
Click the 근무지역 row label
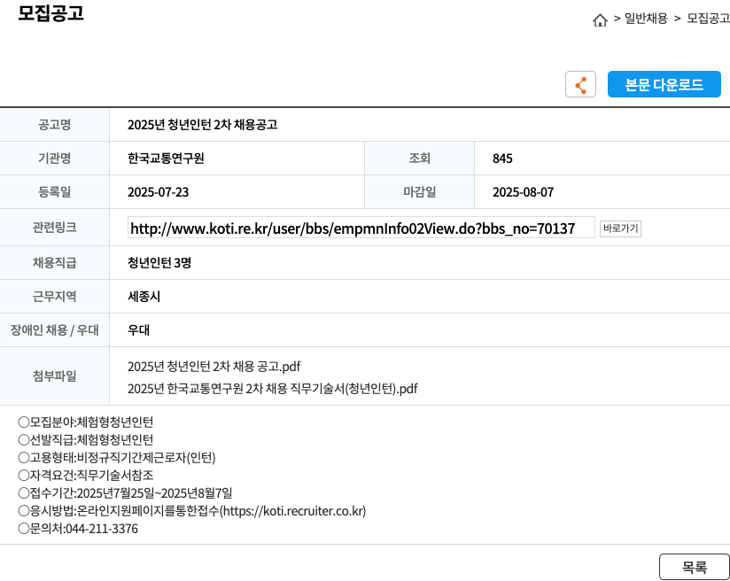point(54,296)
